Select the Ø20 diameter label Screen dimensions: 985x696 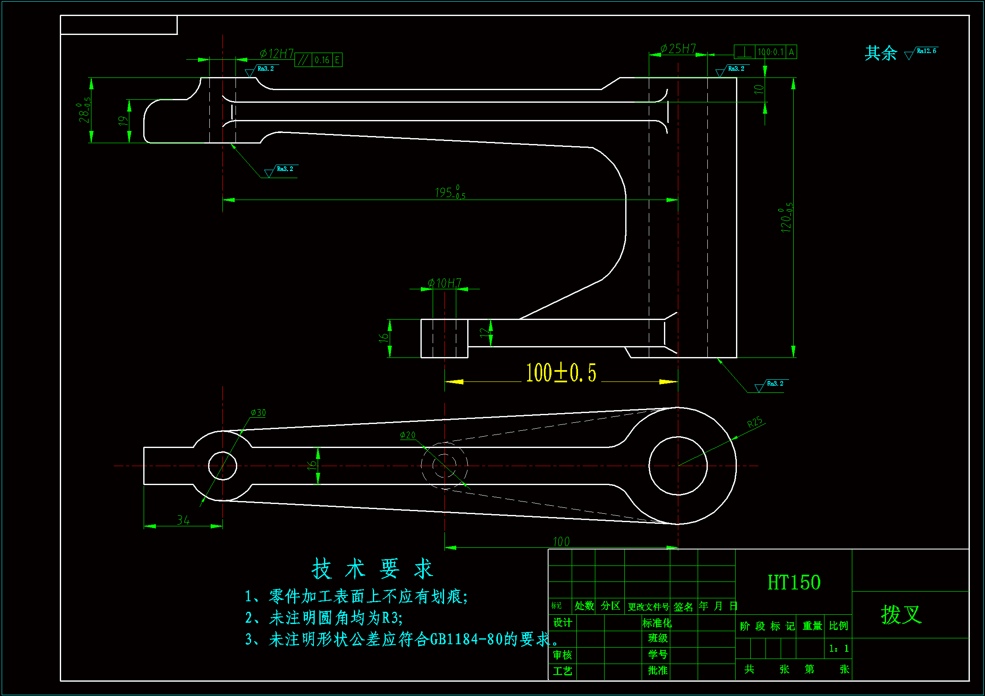point(407,435)
